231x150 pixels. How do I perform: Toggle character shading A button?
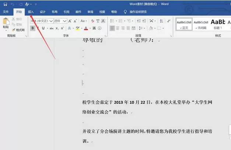pos(94,28)
